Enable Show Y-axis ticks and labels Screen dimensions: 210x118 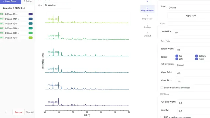click(x=162, y=88)
